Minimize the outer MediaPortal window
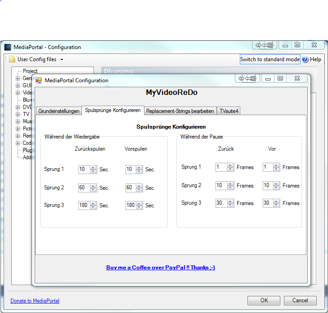This screenshot has height=313, width=328. tap(285, 45)
